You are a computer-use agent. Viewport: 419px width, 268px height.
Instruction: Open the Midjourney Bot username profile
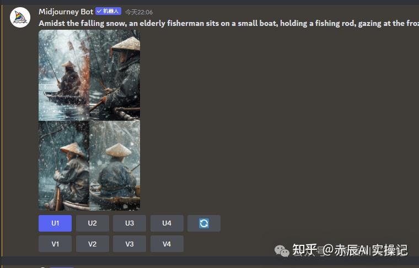point(66,12)
